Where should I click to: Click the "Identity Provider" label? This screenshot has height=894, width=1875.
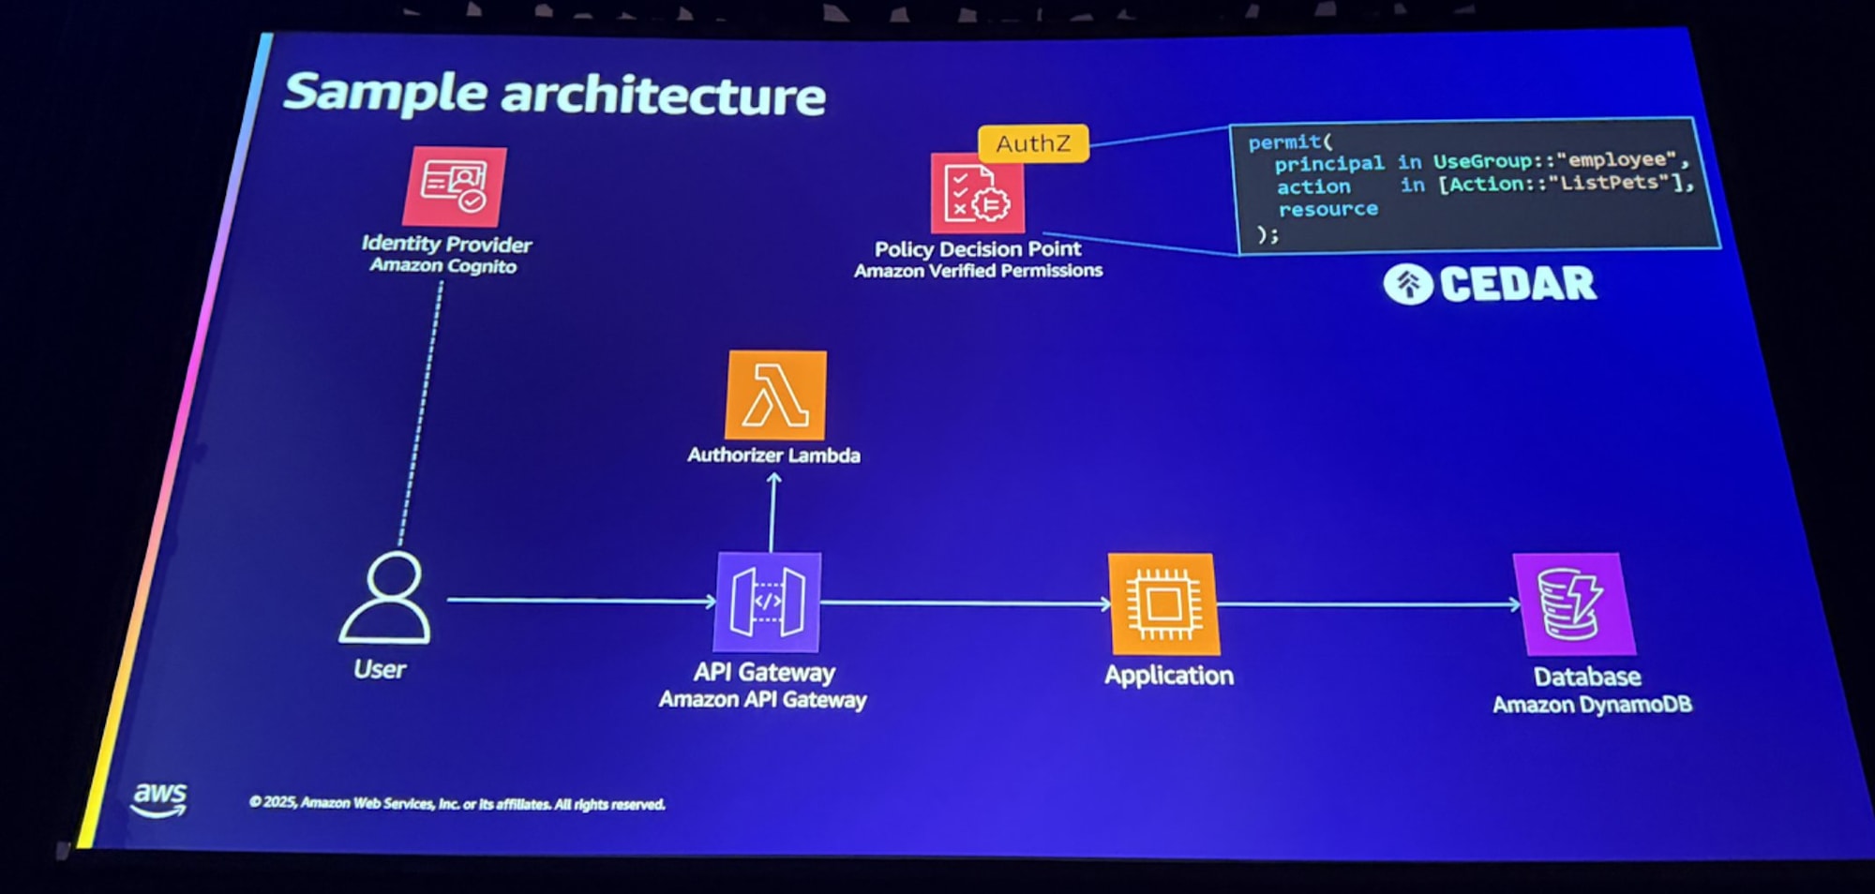tap(446, 244)
